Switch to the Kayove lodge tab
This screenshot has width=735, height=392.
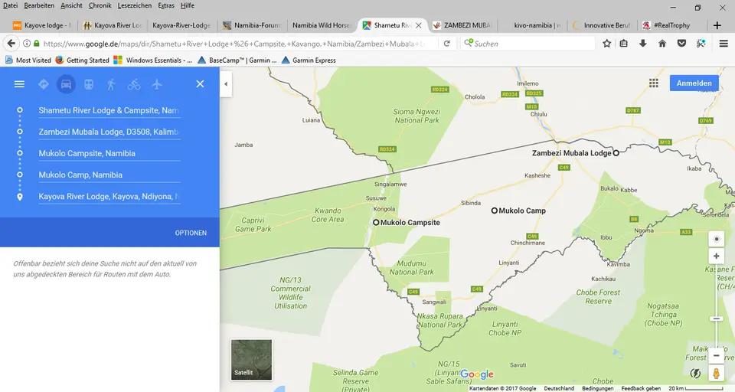43,25
